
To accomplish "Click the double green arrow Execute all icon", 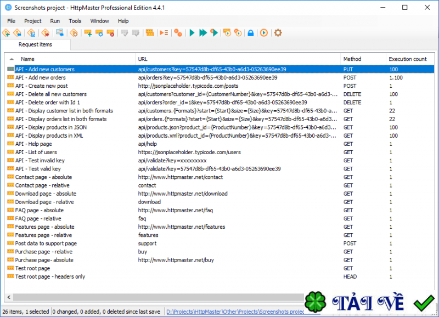I will coord(203,33).
